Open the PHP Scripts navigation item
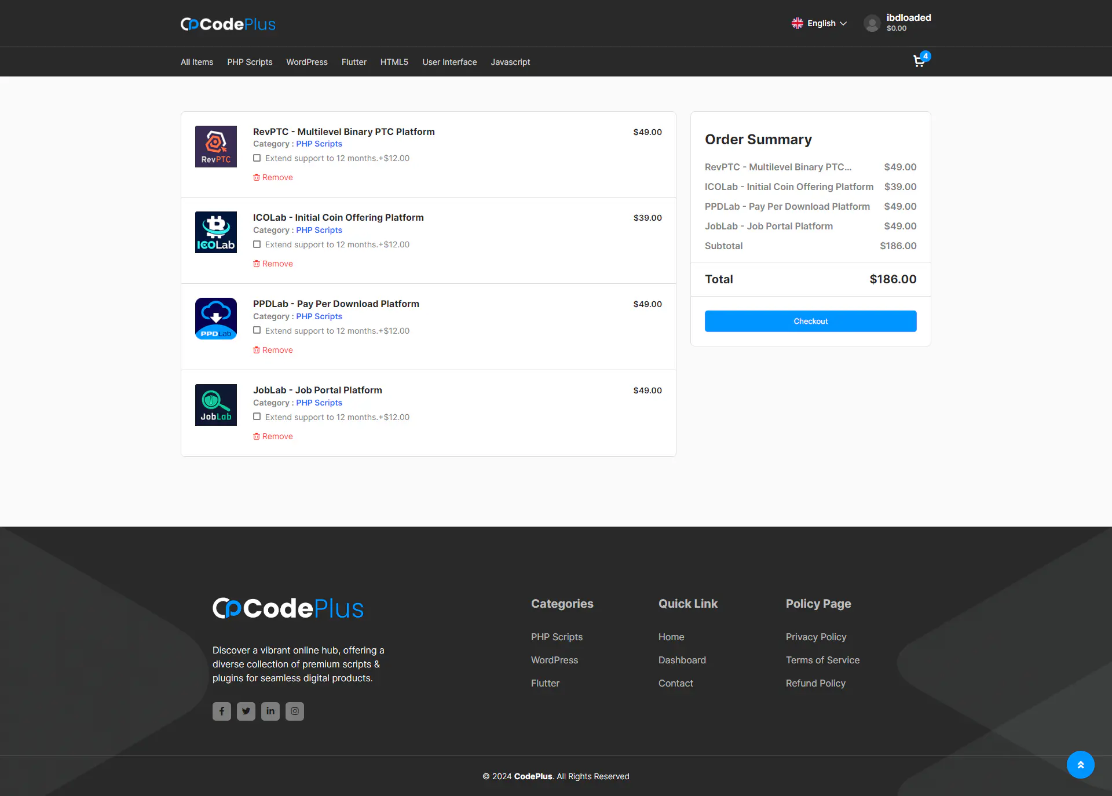 (x=250, y=62)
